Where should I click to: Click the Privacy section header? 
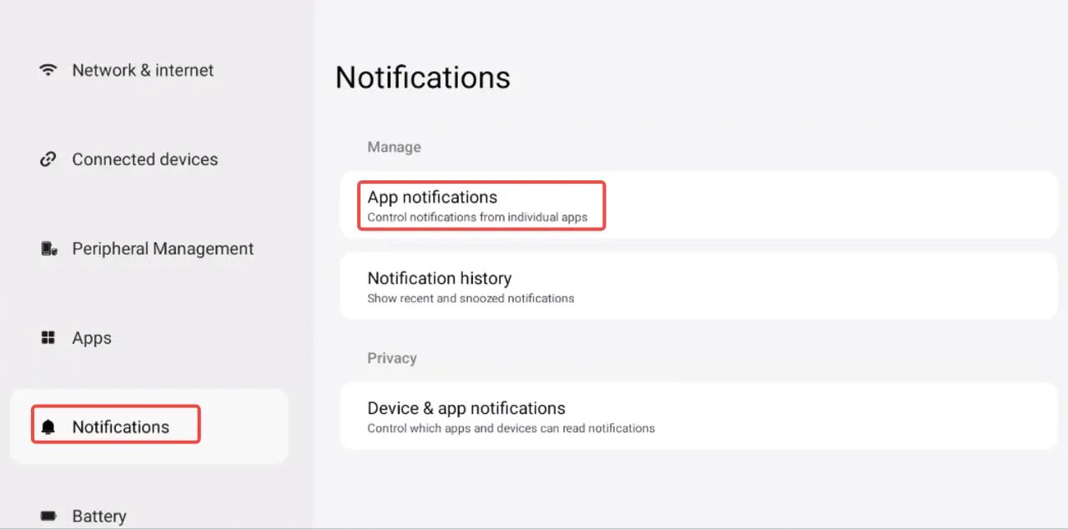[391, 358]
